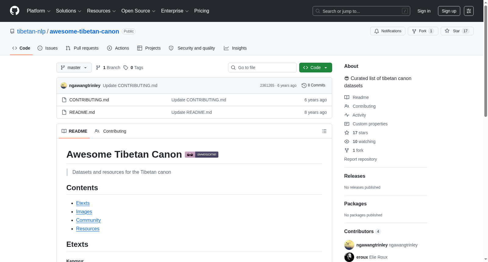Screen dimensions: 488x262
Task: Click the Notifications bell button
Action: point(388,31)
